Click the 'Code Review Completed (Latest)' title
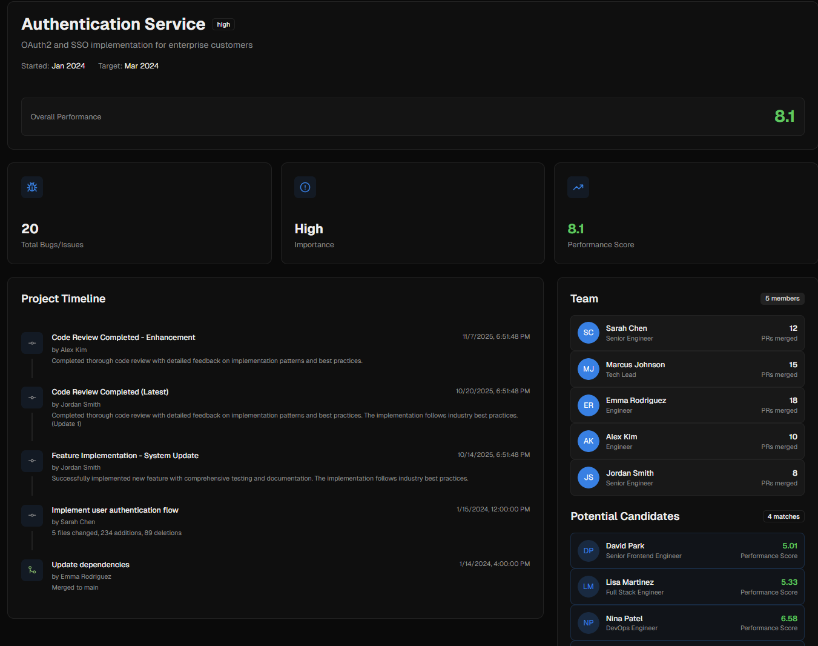The height and width of the screenshot is (646, 818). click(110, 392)
